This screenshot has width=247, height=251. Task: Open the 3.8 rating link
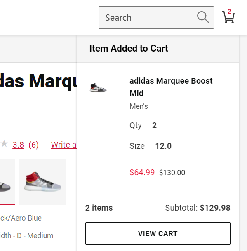(18, 145)
